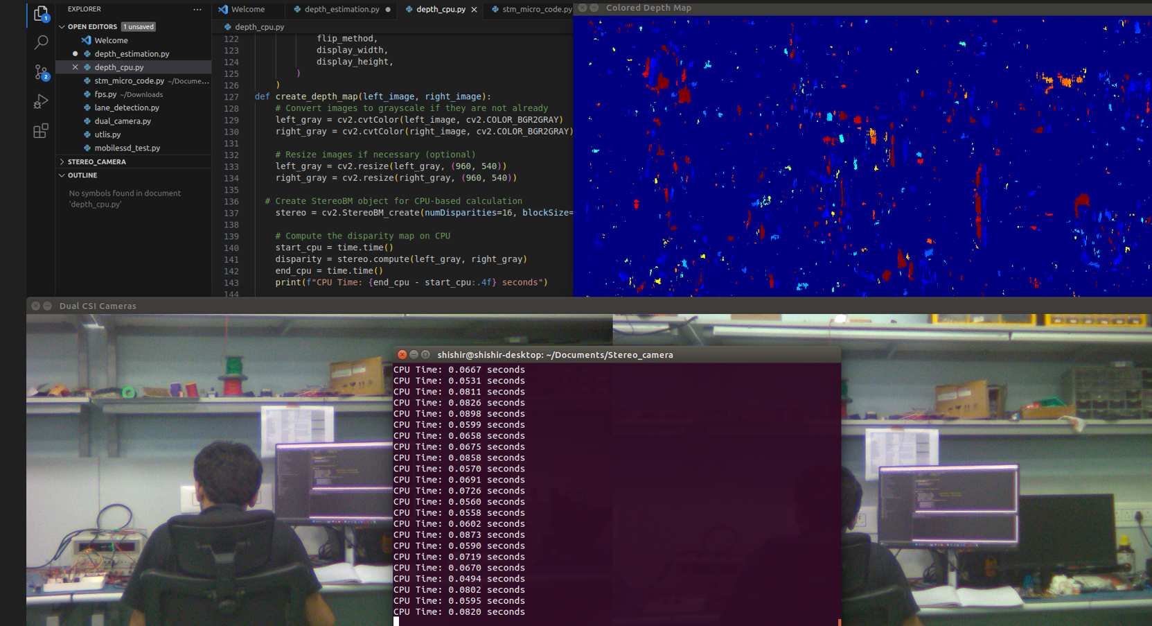Open the Explorer view in activity bar
Viewport: 1152px width, 626px height.
[x=41, y=13]
